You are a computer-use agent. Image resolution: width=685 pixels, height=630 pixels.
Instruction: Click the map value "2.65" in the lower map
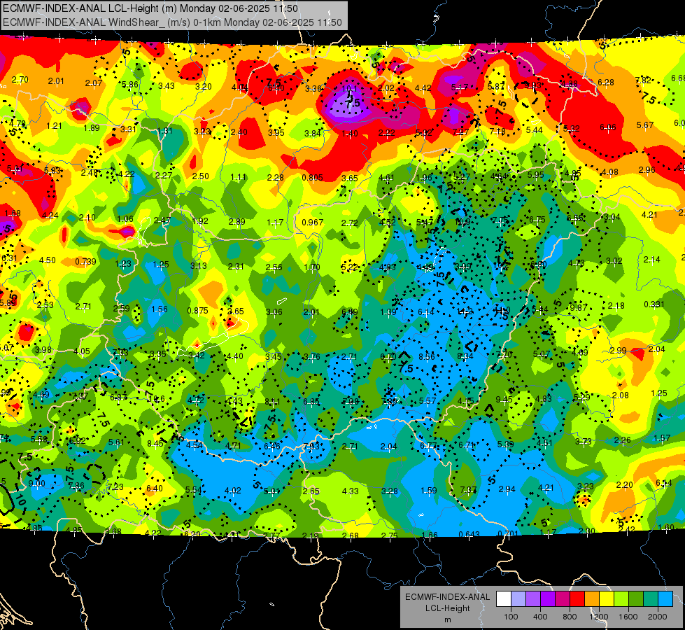point(311,491)
